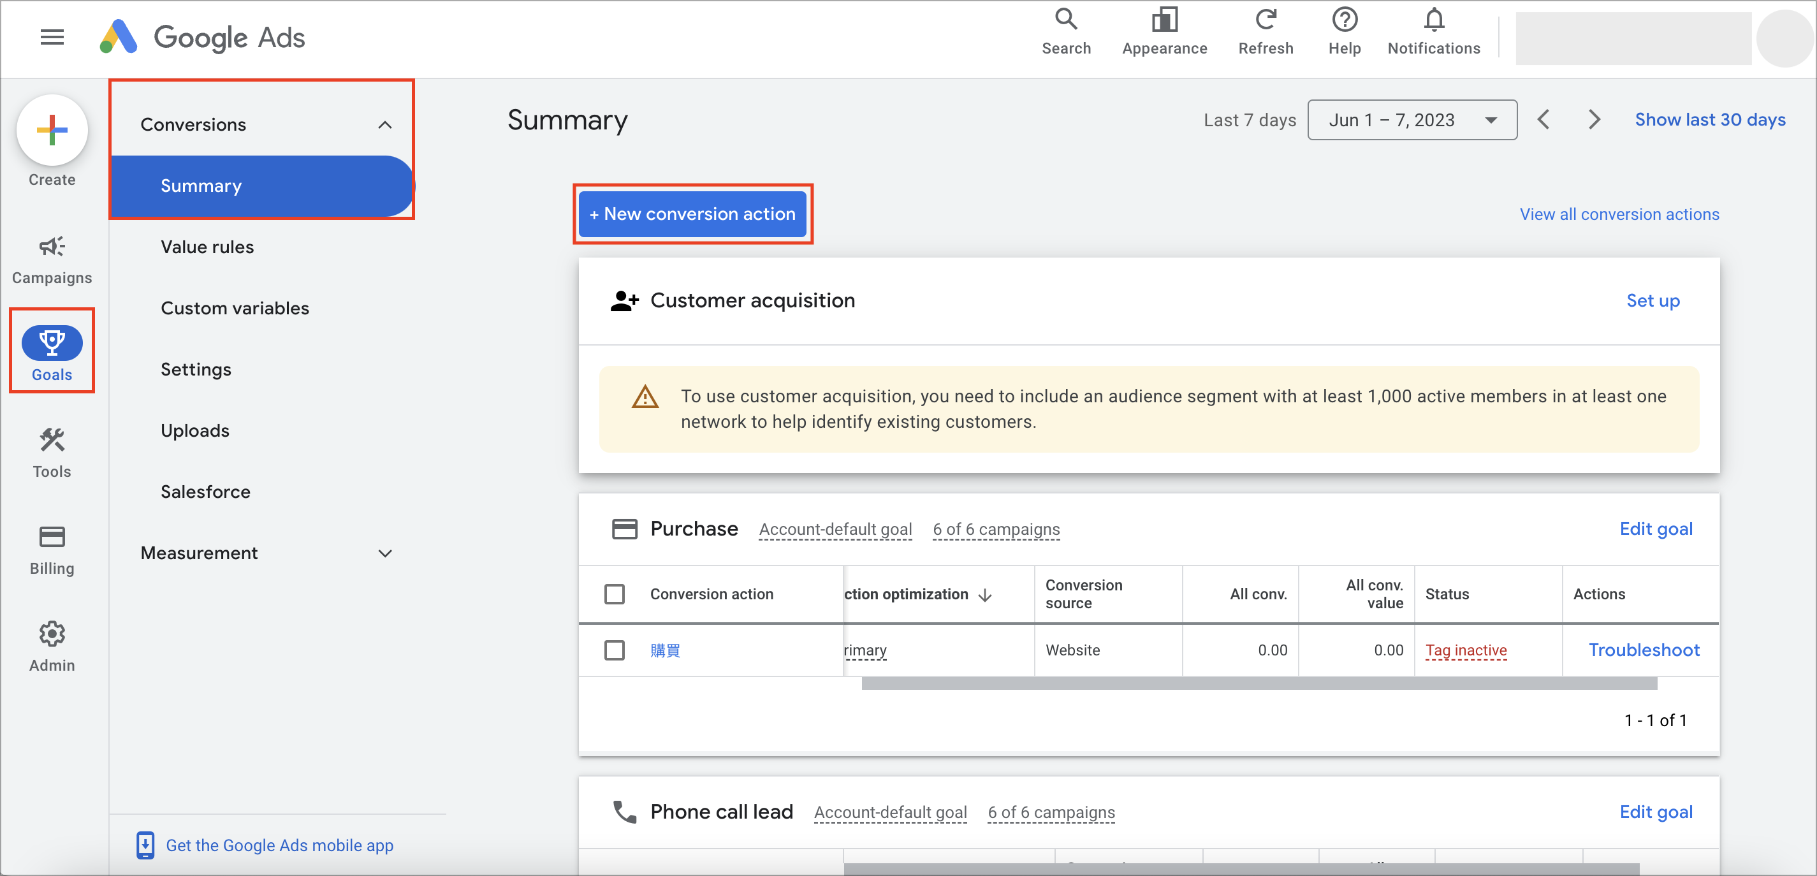Viewport: 1817px width, 876px height.
Task: Collapse the Conversions menu section
Action: pos(384,125)
